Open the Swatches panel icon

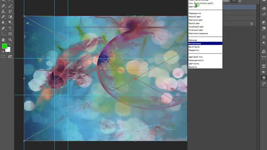pyautogui.click(x=264, y=14)
